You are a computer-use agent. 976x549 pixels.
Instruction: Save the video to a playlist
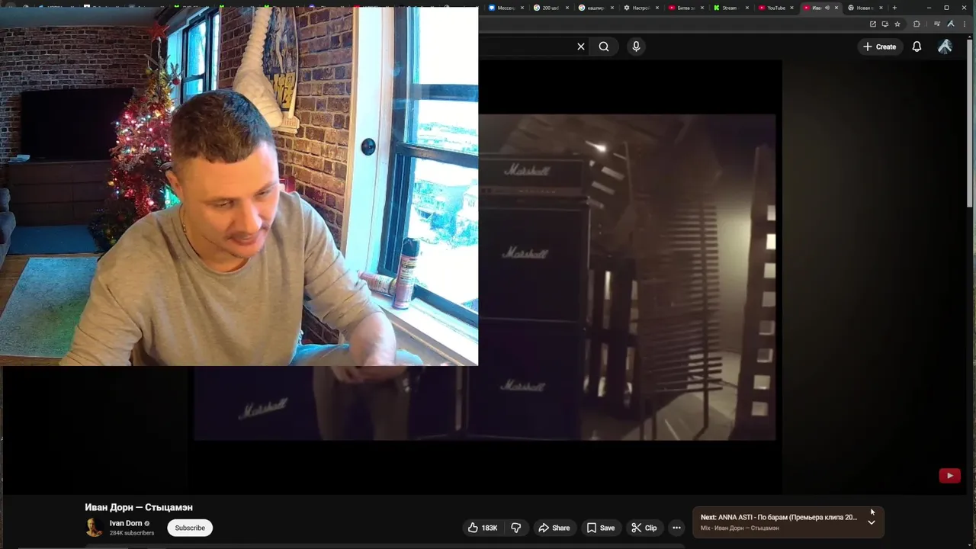coord(600,528)
